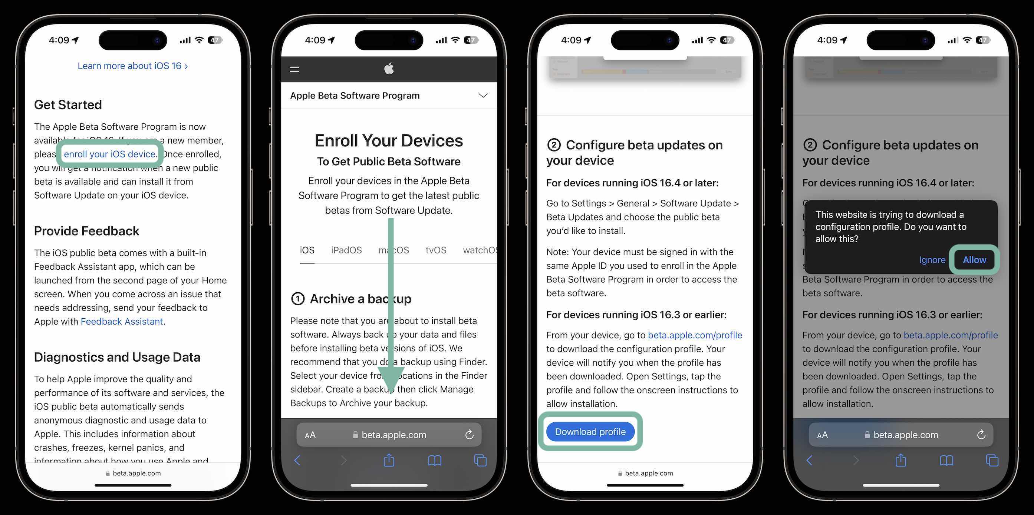
Task: Select the macOS tab on enrollment page
Action: [393, 250]
